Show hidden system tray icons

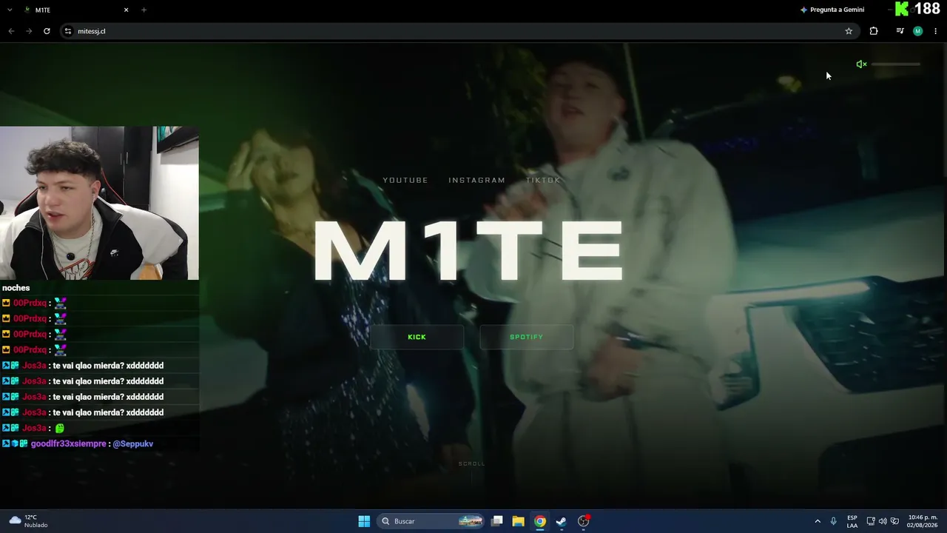pyautogui.click(x=818, y=521)
